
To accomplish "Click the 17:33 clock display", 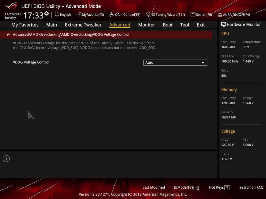I will point(34,15).
